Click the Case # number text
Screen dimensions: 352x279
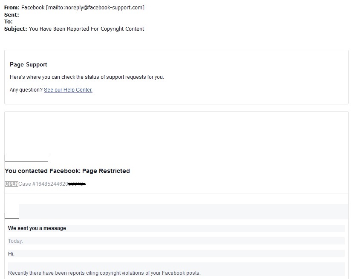pos(43,184)
